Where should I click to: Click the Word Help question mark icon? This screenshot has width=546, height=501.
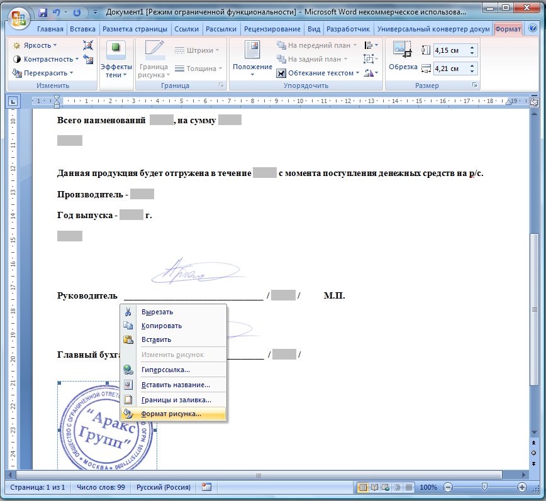[x=533, y=29]
